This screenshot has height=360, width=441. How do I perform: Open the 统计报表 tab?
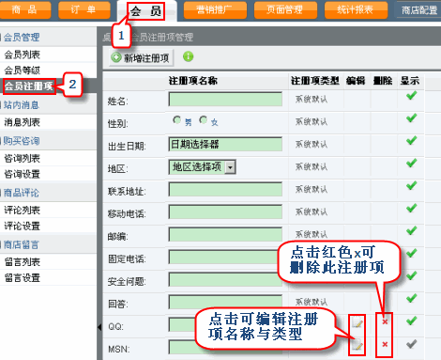coord(356,10)
